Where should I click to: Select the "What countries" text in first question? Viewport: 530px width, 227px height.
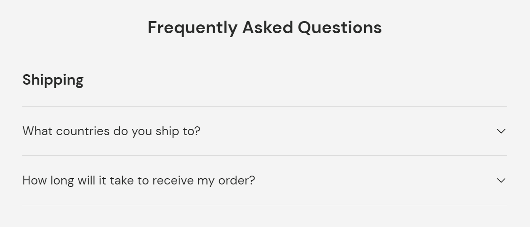point(66,131)
